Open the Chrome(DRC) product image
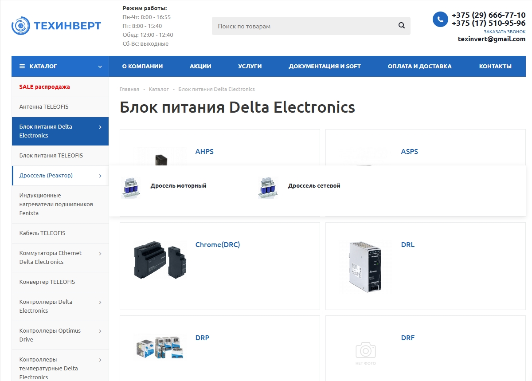The image size is (532, 381). (160, 260)
